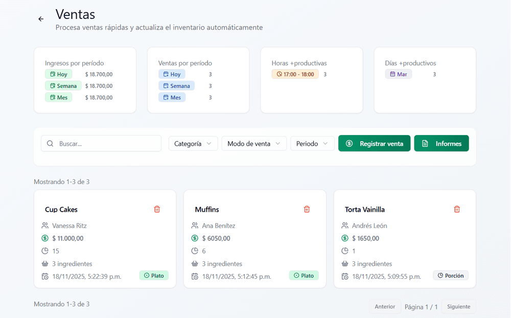Click the 17:00 - 18:00 productive hours badge
The height and width of the screenshot is (318, 511).
pos(295,74)
